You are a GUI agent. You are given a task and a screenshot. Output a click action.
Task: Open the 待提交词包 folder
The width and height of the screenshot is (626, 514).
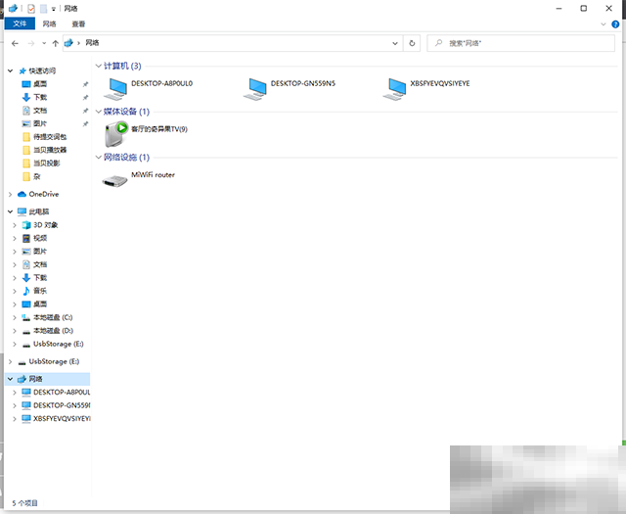point(50,137)
